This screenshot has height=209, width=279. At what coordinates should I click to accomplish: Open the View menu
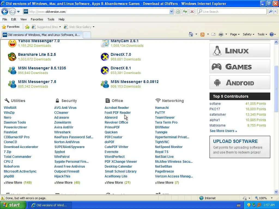23,19
